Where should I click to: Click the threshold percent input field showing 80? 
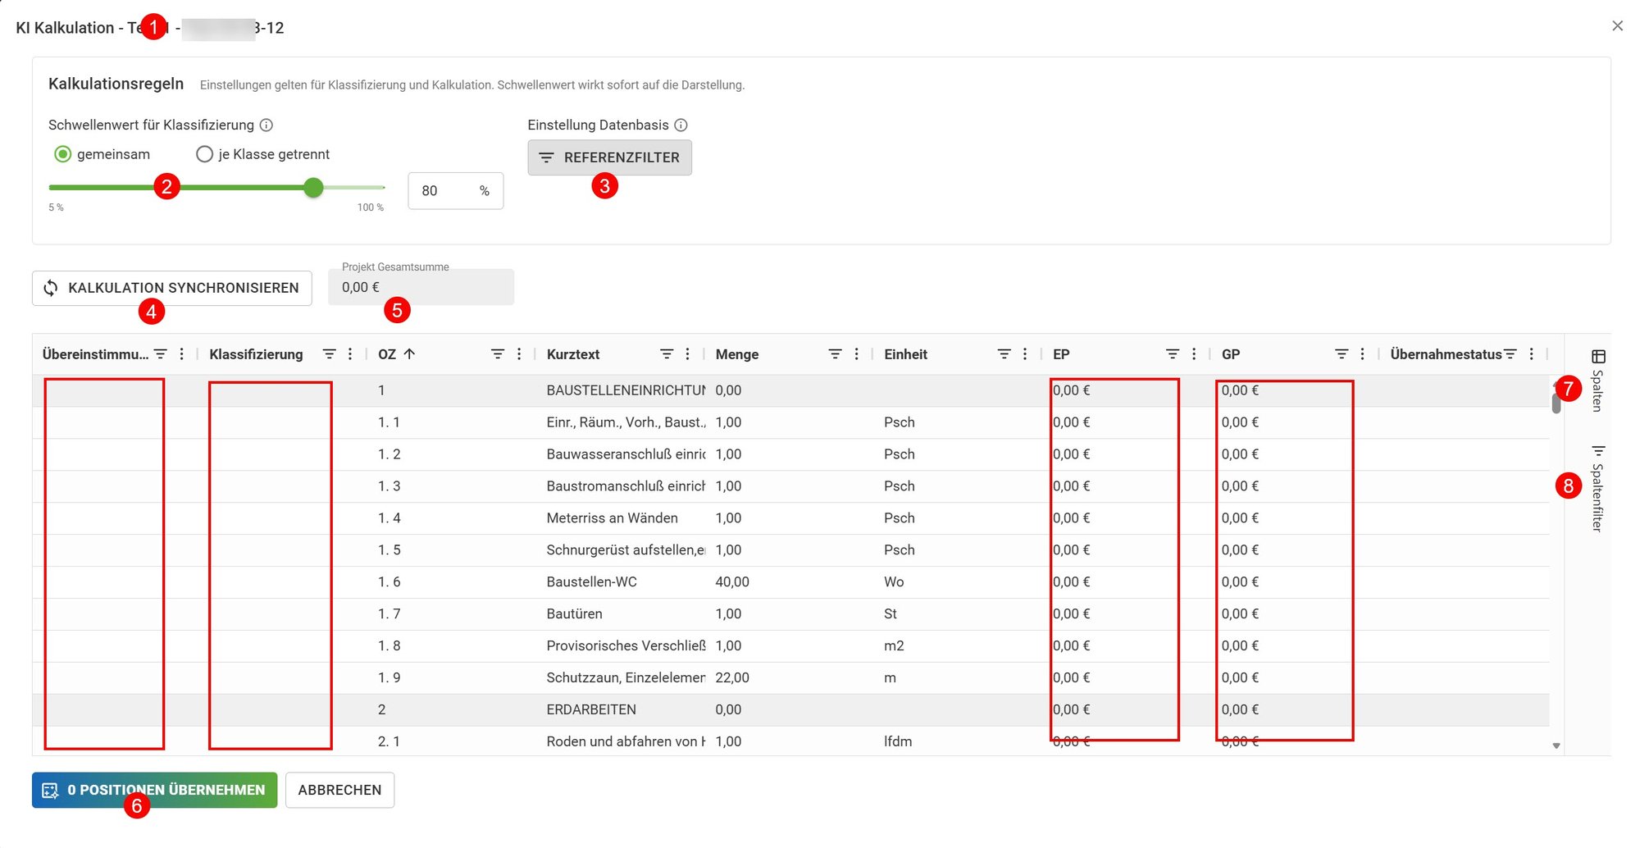coord(455,191)
